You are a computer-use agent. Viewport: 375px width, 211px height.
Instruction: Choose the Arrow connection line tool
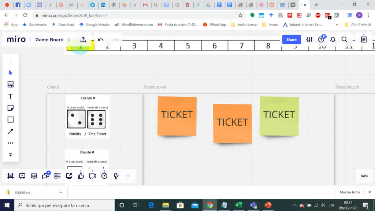[11, 132]
